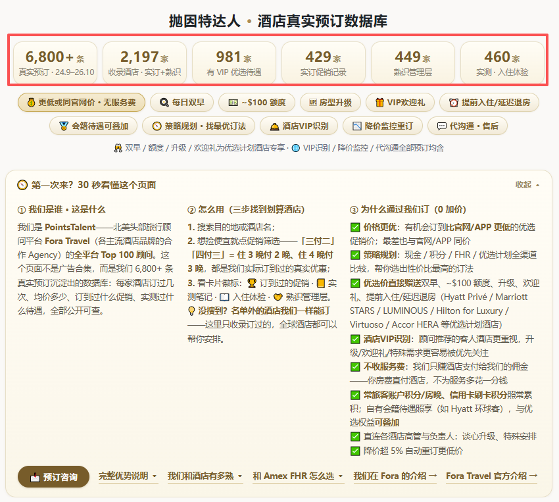This screenshot has width=559, height=502.
Task: Click the magnifier icon beside 每日双早
Action: tap(164, 103)
